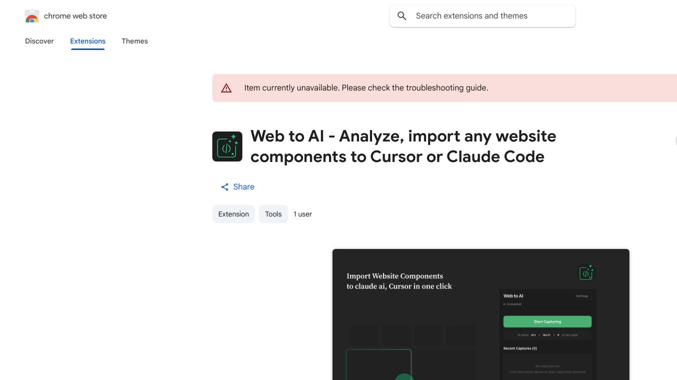Click the Chrome Web Store rainbow logo

click(x=32, y=16)
